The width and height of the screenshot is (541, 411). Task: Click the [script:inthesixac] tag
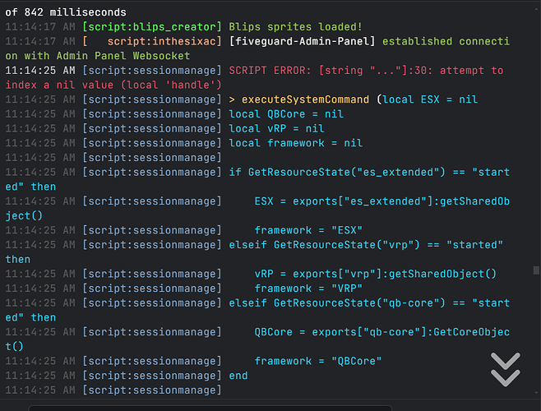point(152,41)
